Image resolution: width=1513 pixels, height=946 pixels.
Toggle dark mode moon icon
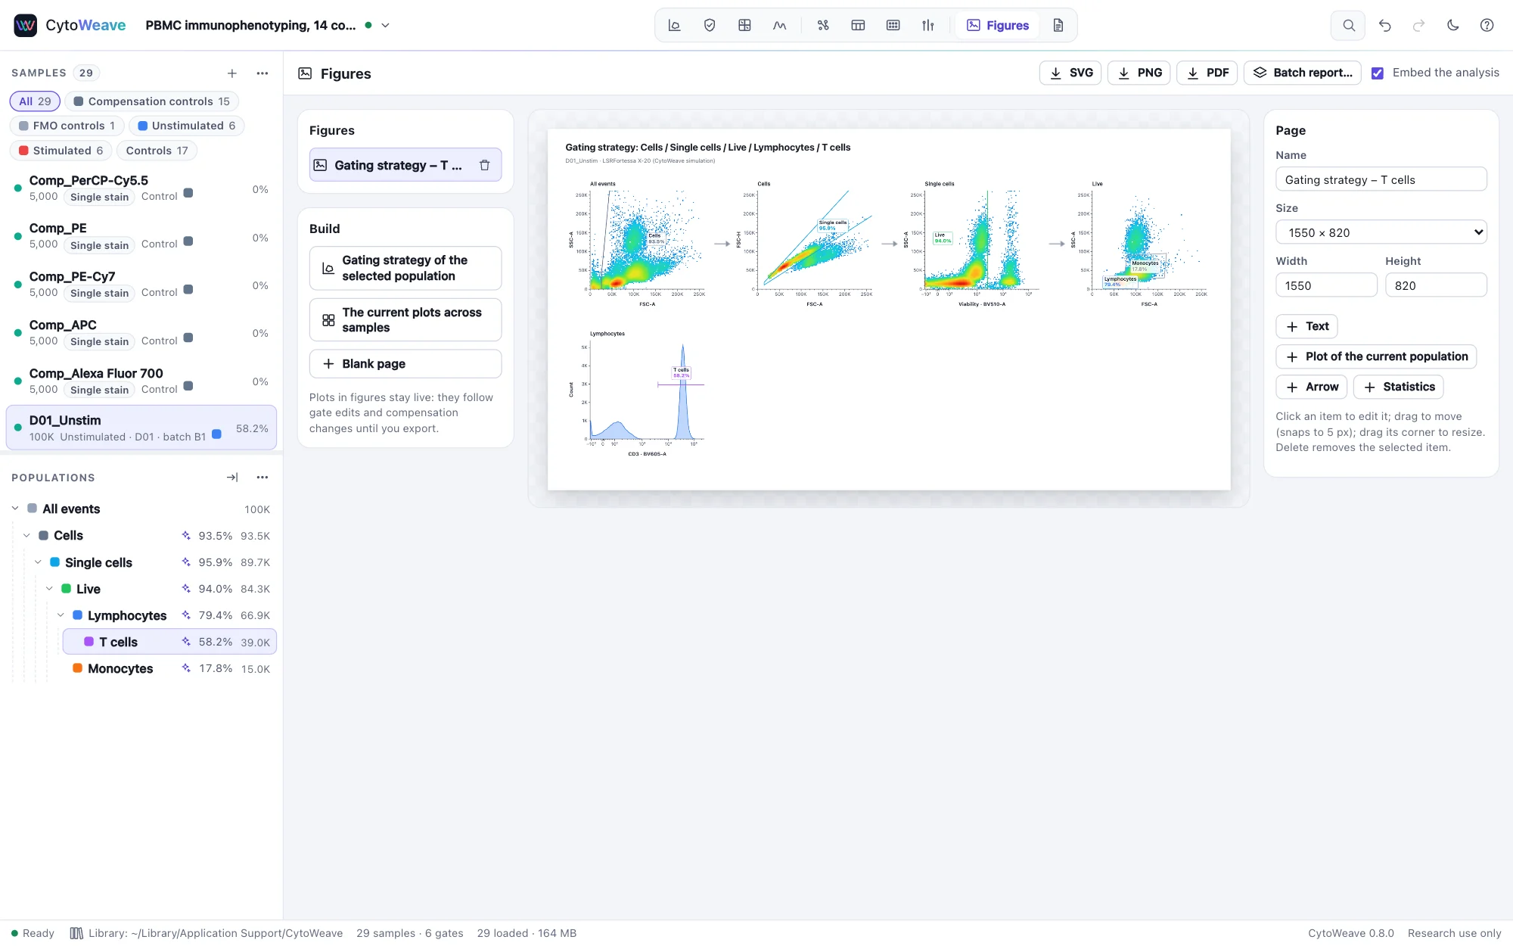click(x=1453, y=25)
